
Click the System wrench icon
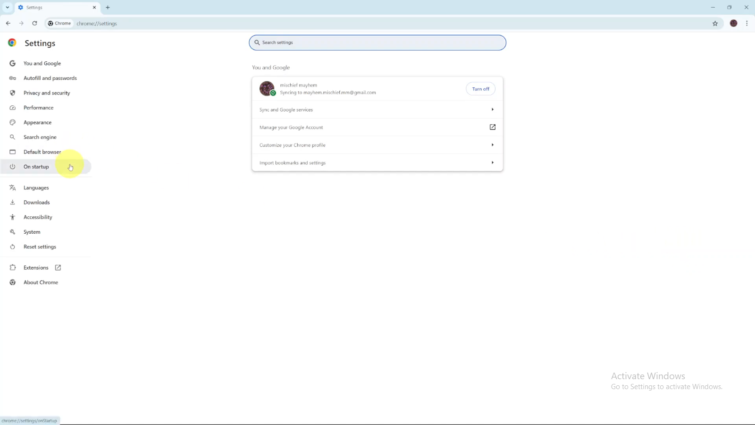13,232
